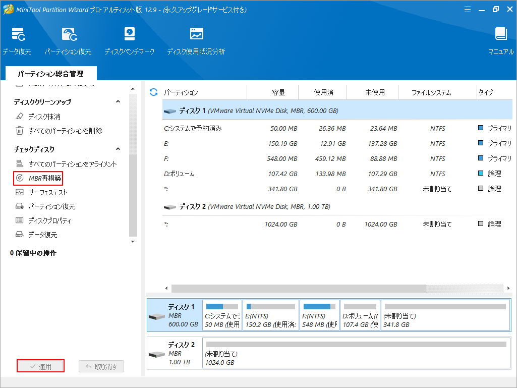The image size is (517, 388).
Task: Select 1024.00 GB unallocated row
Action: pos(337,225)
